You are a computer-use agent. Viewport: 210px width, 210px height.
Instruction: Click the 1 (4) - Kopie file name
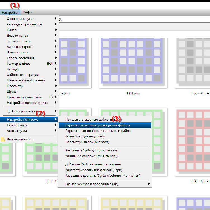coord(200,181)
